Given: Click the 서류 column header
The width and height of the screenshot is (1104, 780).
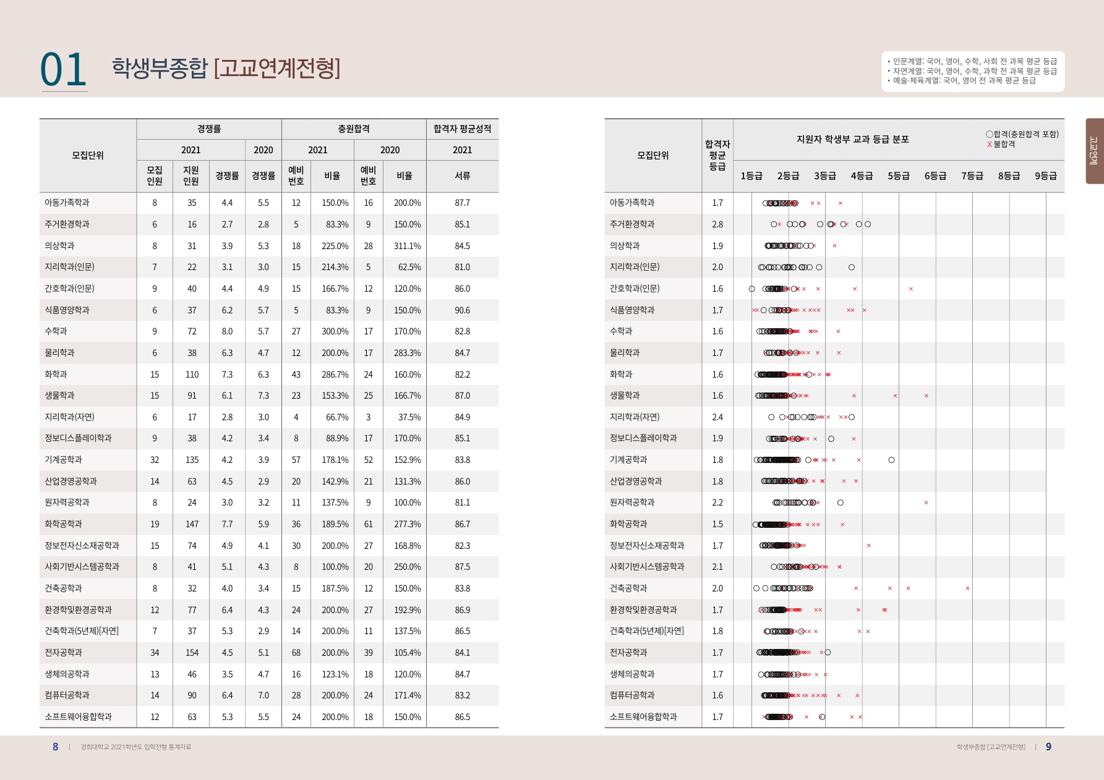Looking at the screenshot, I should coord(463,176).
